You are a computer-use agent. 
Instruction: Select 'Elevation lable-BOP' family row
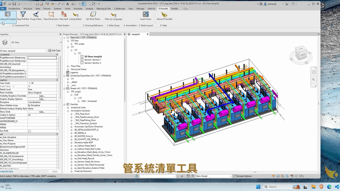pos(84,143)
